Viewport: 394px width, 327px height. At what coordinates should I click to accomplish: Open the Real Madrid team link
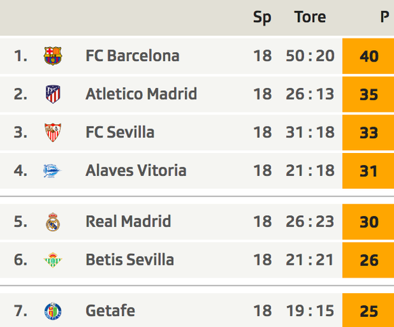(129, 221)
